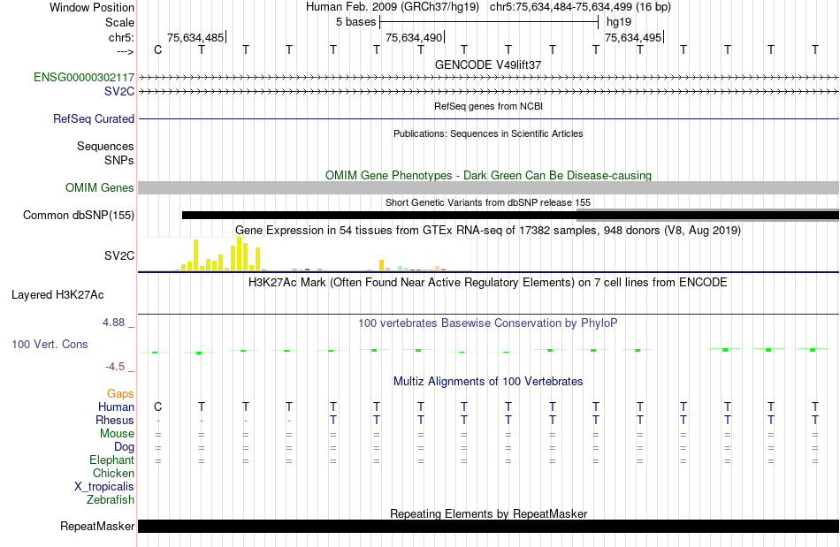Click the H3K27Ac Mark track title

488,282
